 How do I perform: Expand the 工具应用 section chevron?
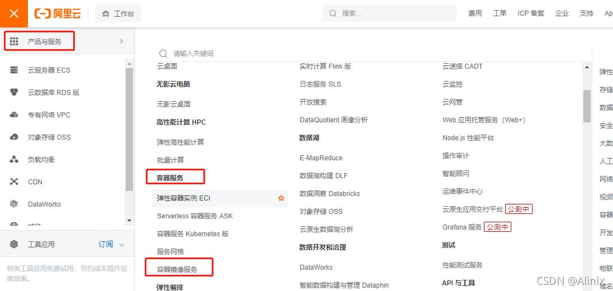(122, 245)
